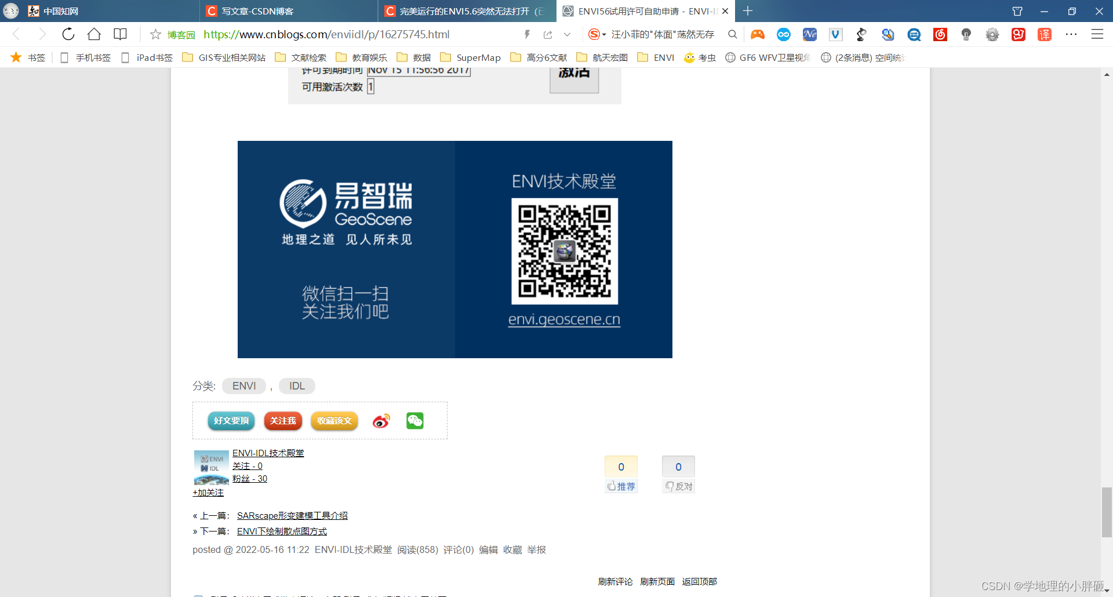Open the 文献检索 bookmark folder
The image size is (1113, 597).
coord(301,57)
